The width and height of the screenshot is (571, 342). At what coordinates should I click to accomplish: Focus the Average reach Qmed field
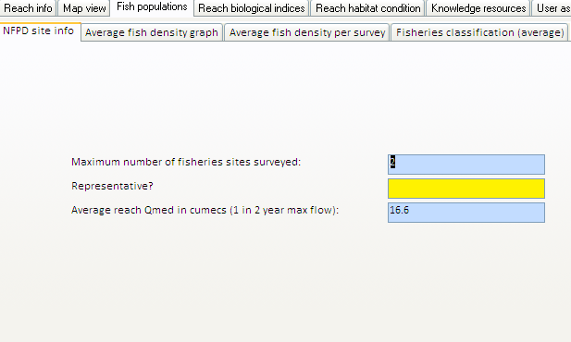coord(466,213)
